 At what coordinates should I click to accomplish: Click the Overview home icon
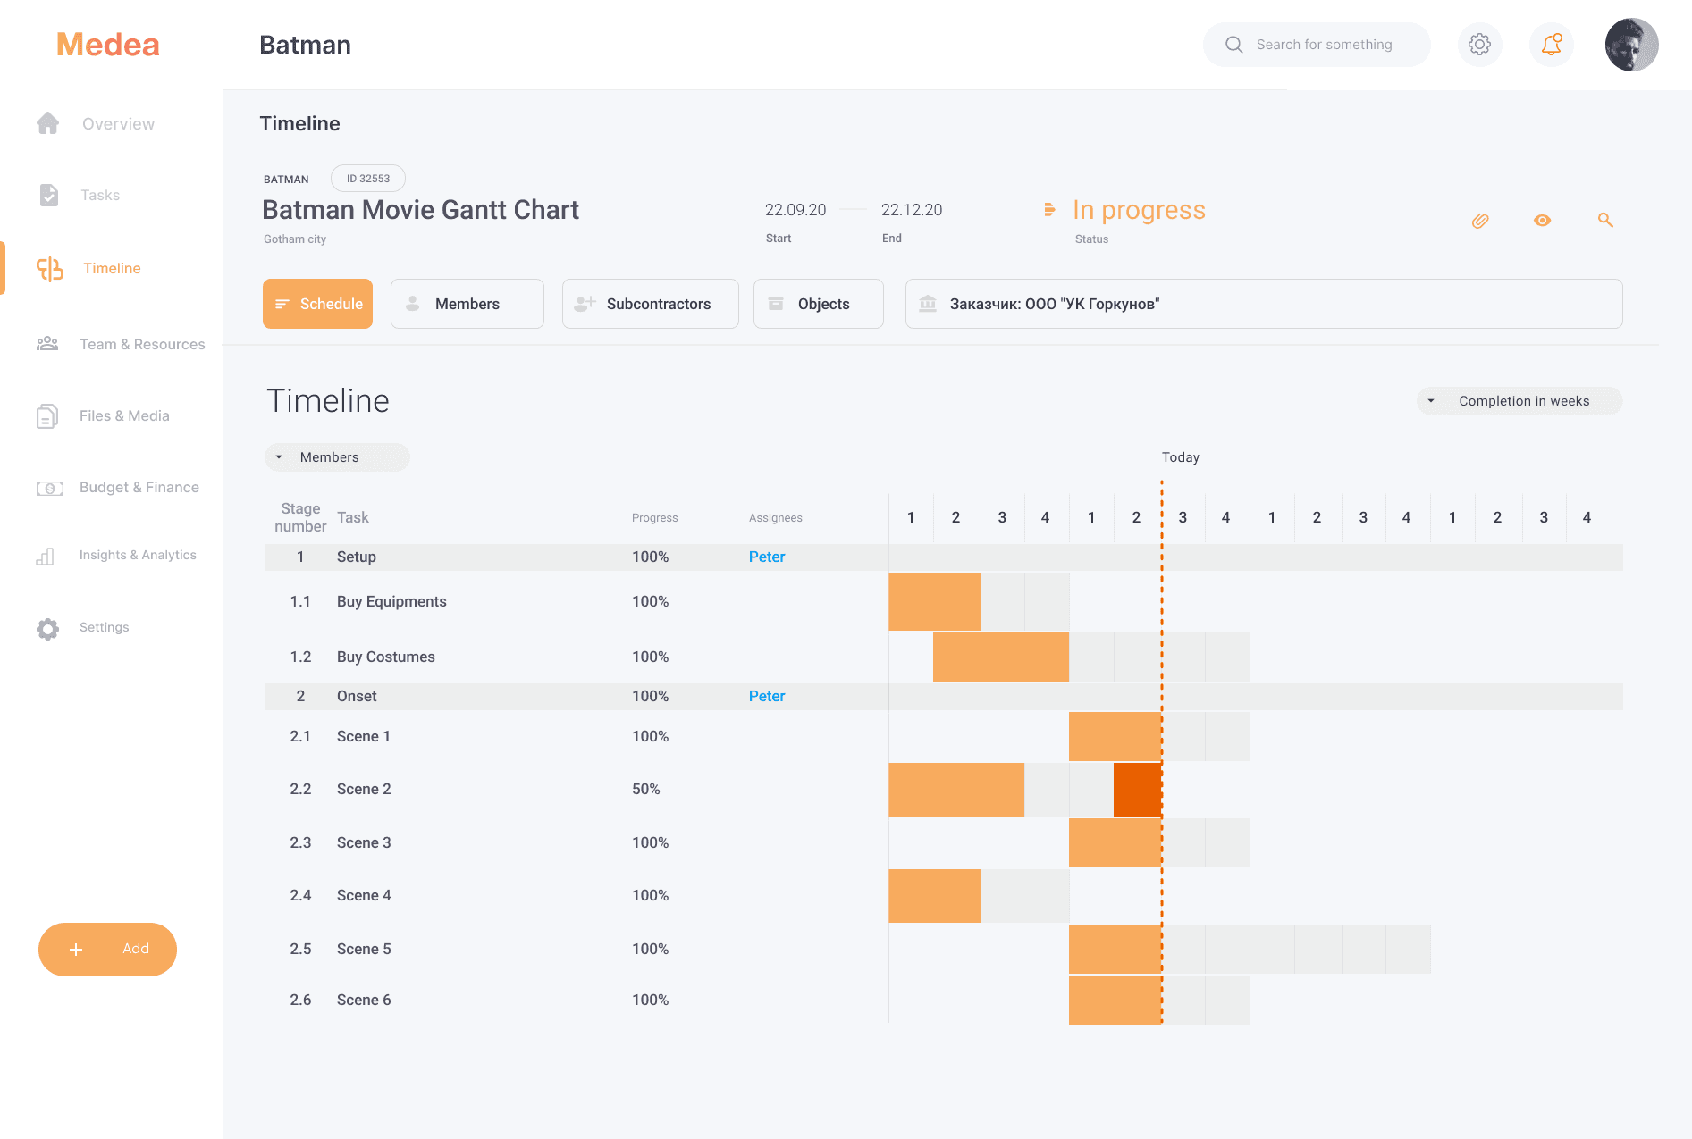click(x=48, y=123)
